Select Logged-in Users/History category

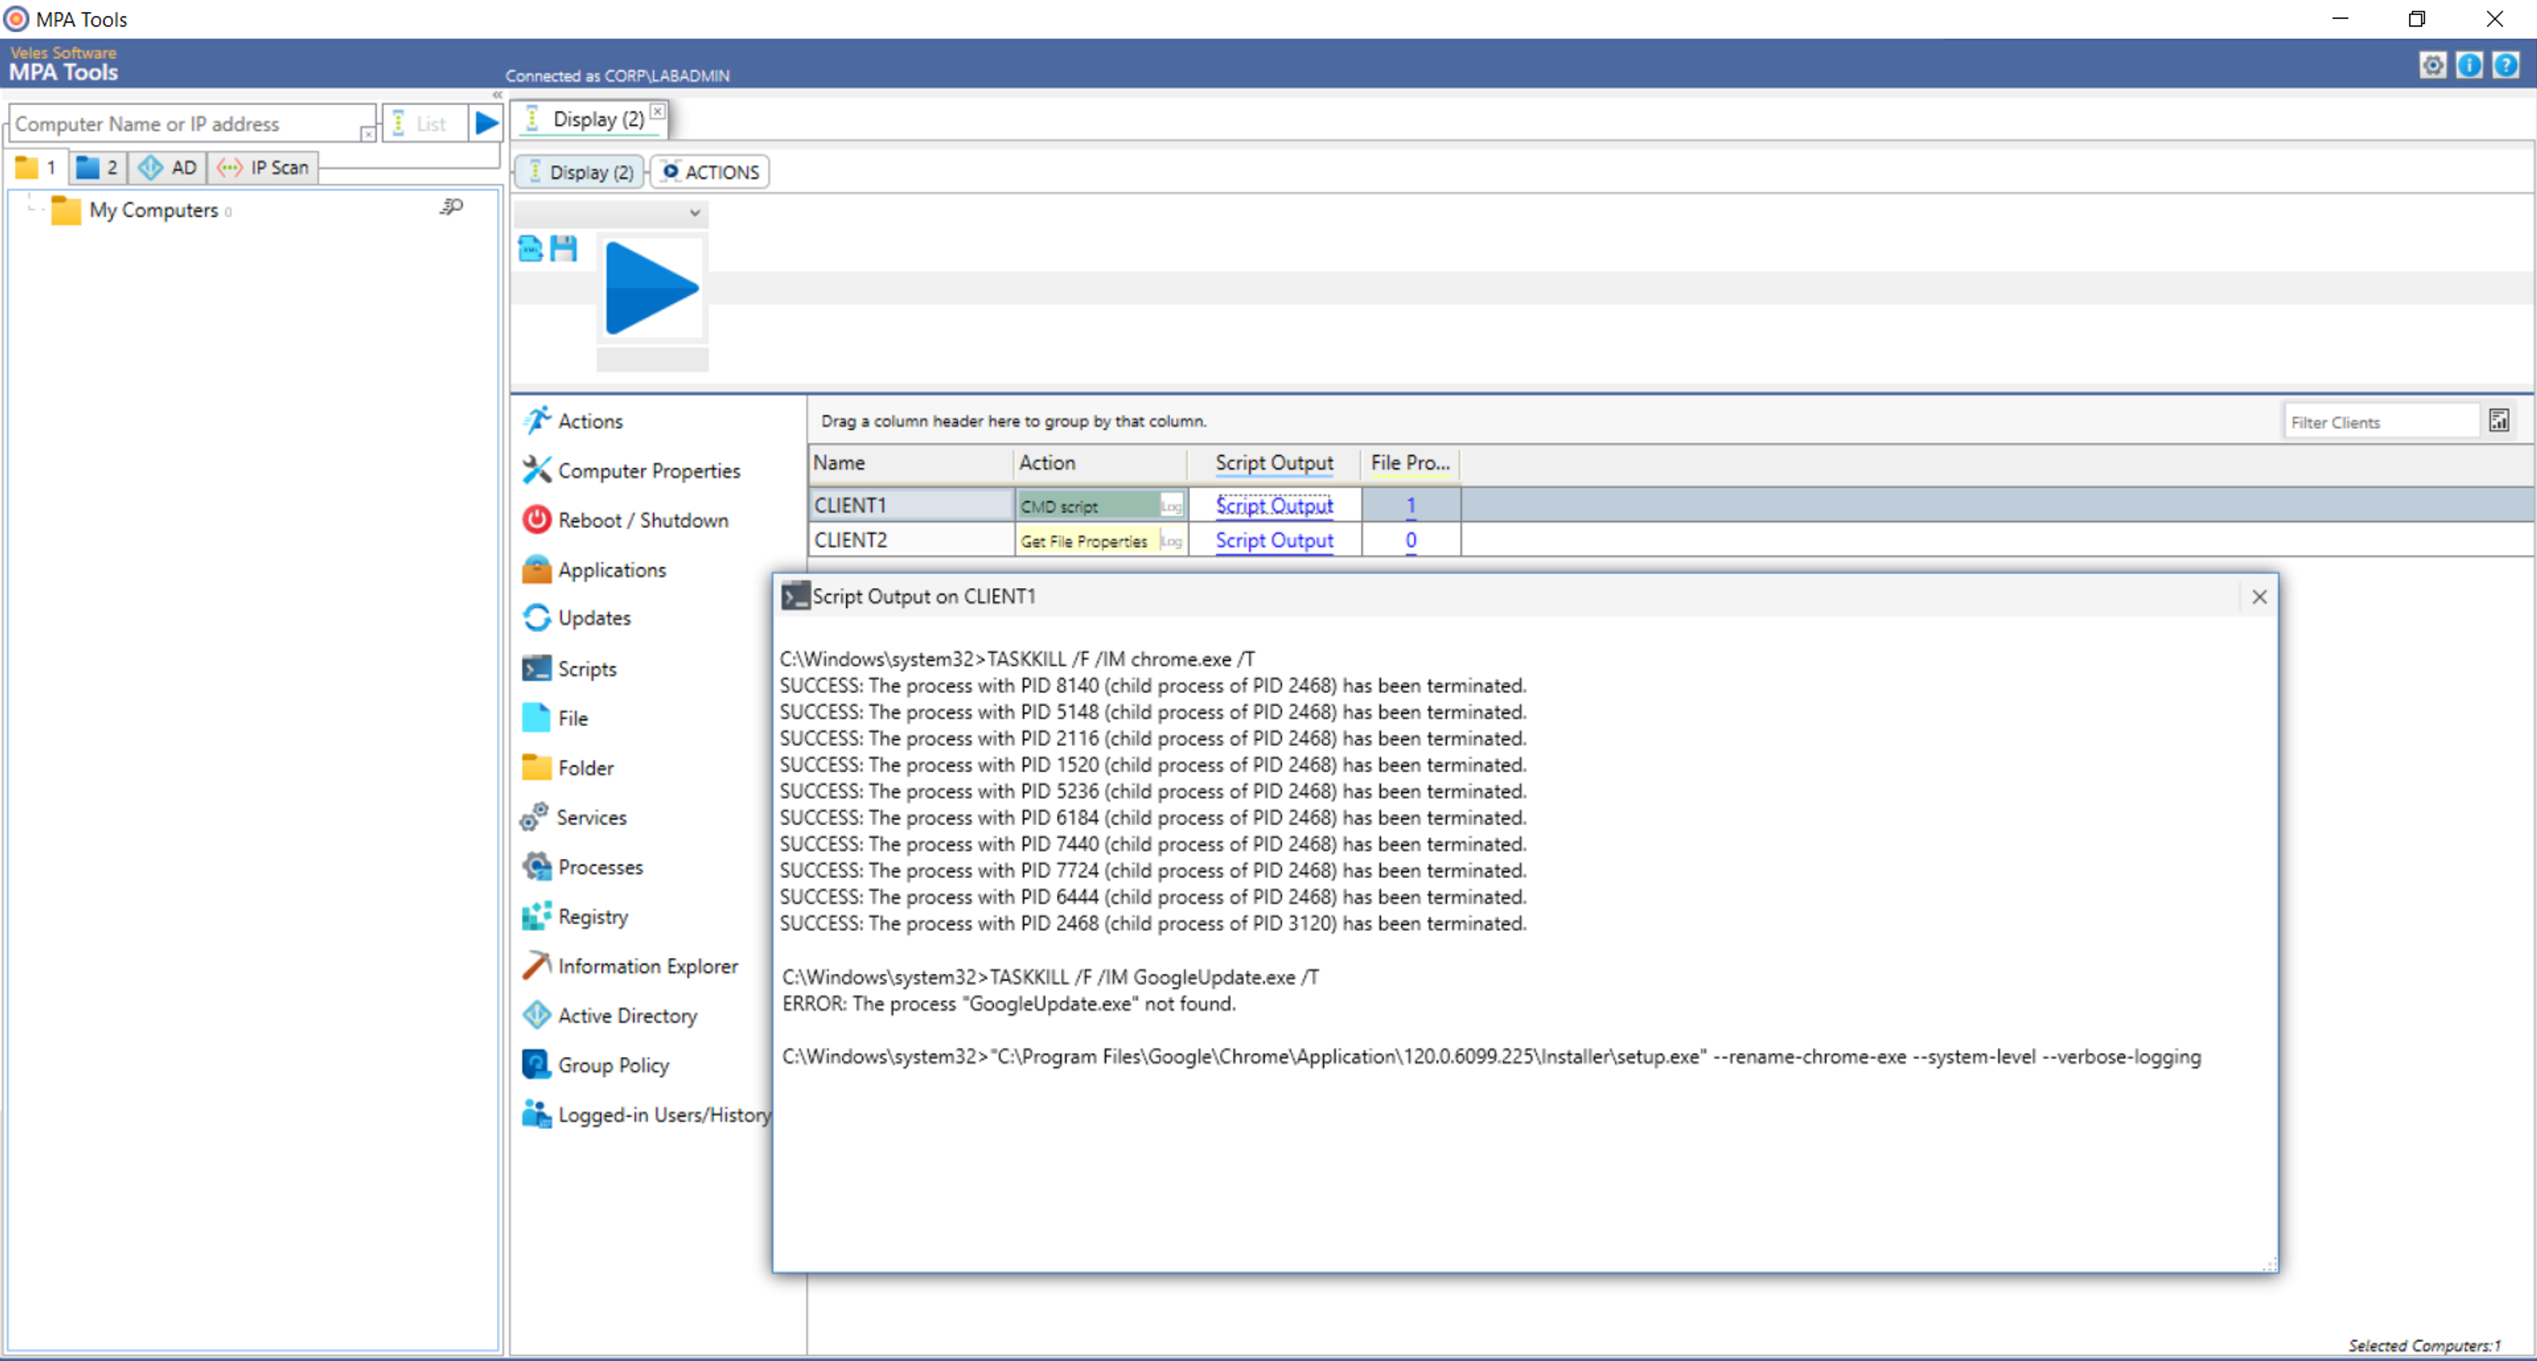click(646, 1114)
